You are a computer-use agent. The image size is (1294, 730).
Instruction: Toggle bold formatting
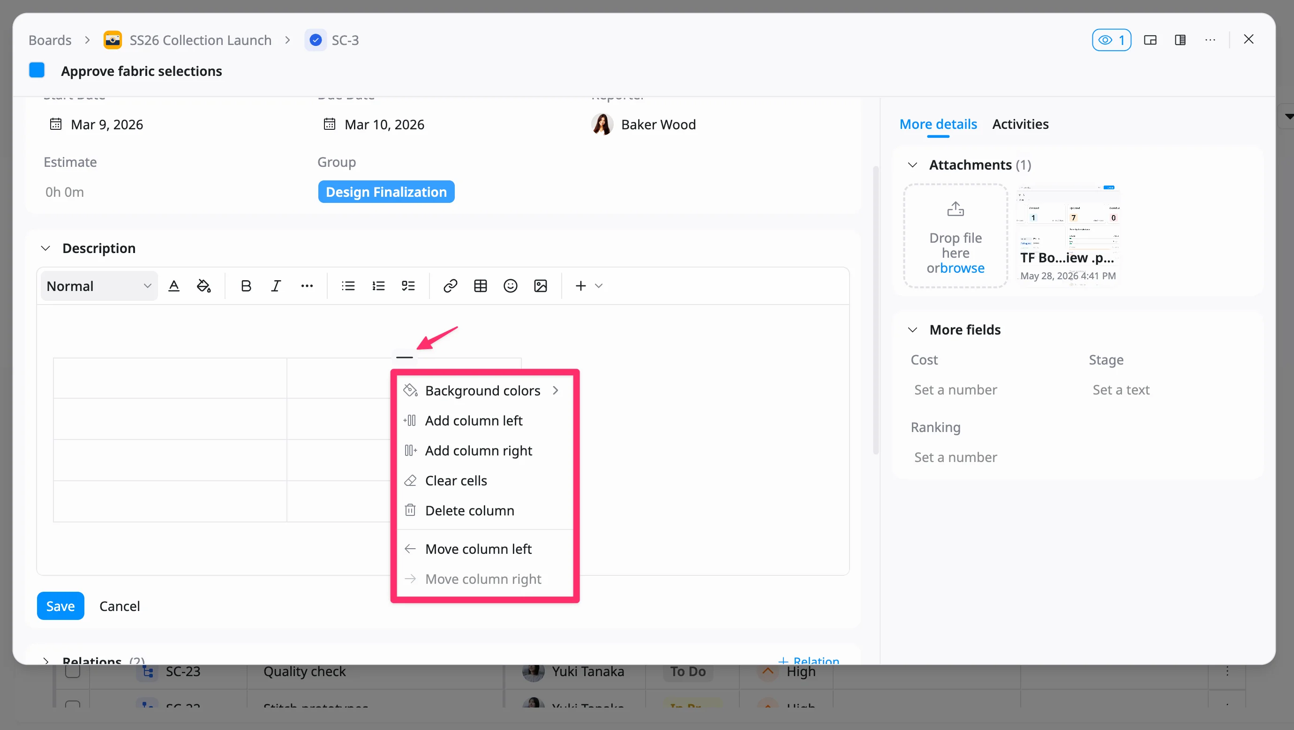pos(246,286)
